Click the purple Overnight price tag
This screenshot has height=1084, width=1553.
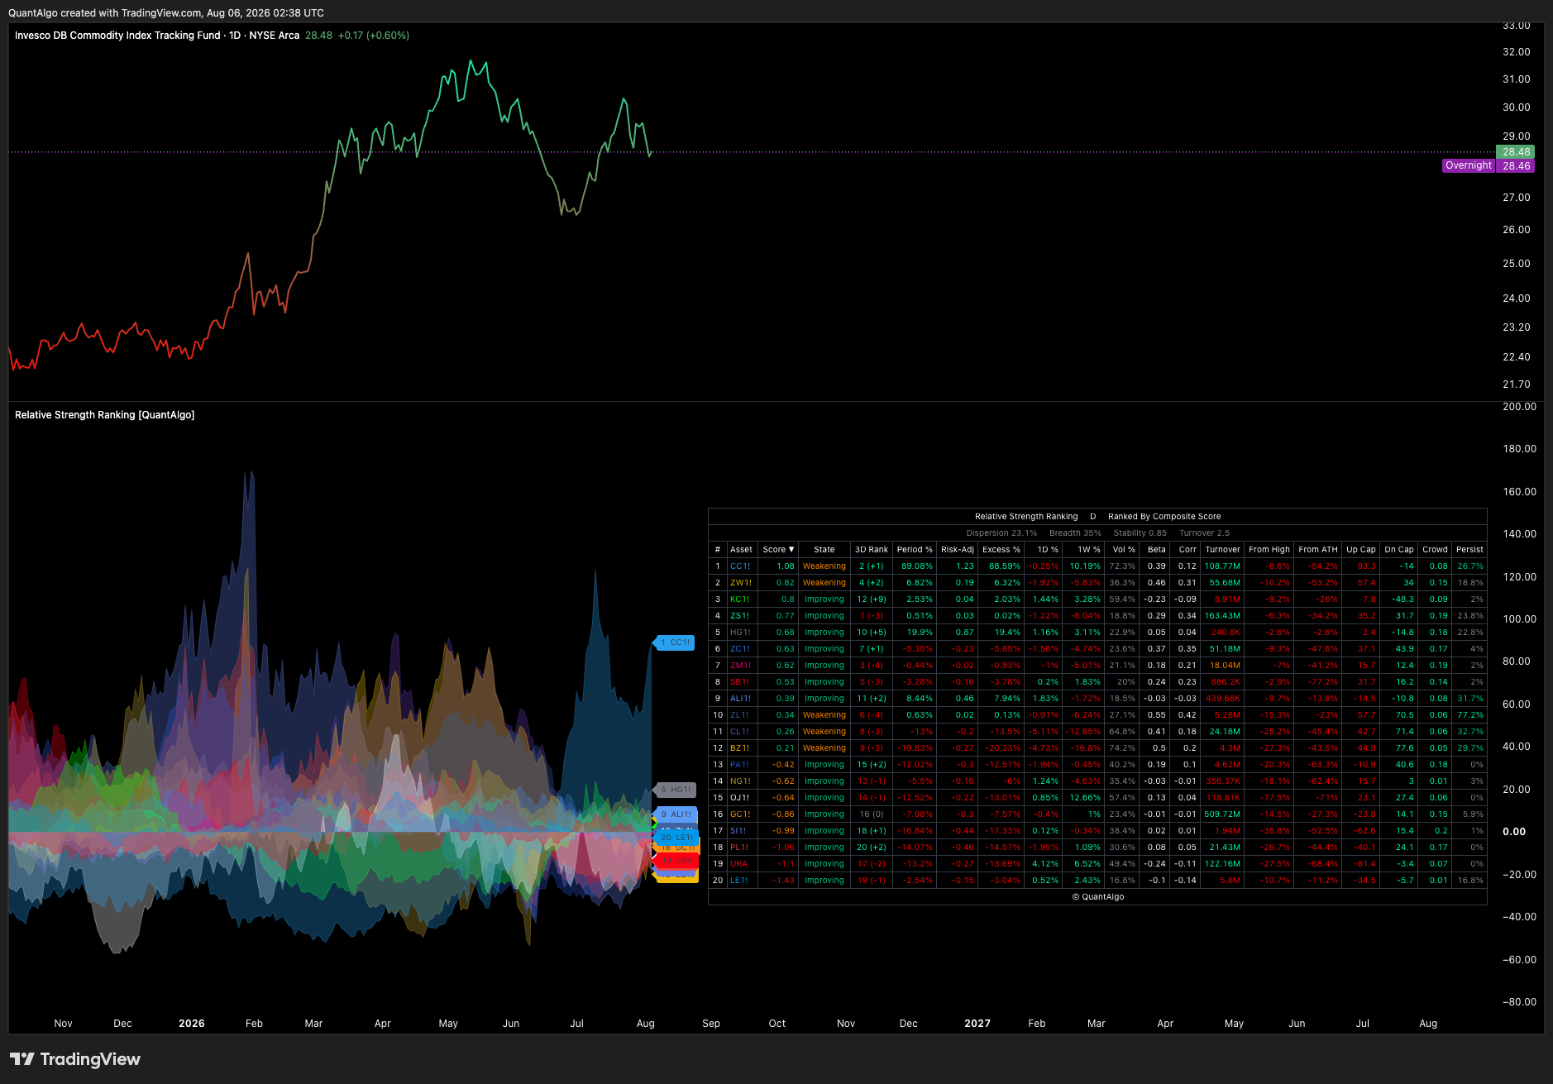tap(1469, 165)
